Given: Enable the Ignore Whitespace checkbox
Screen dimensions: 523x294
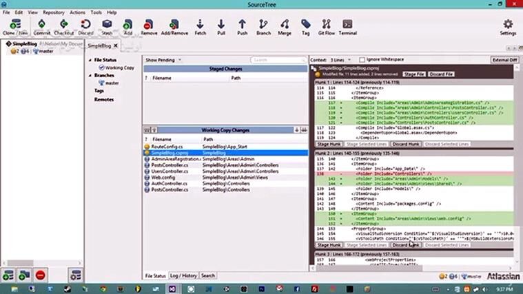Looking at the screenshot, I should pos(361,60).
